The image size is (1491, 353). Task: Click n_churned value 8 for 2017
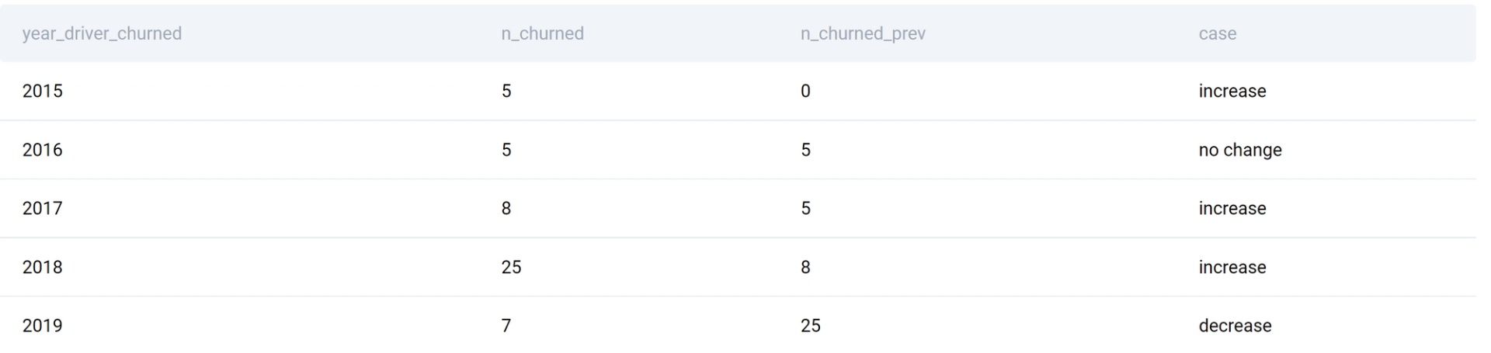506,208
